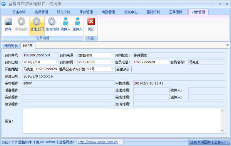Click the 审核操作 admin field
Image resolution: width=231 pixels, height=146 pixels.
69,83
